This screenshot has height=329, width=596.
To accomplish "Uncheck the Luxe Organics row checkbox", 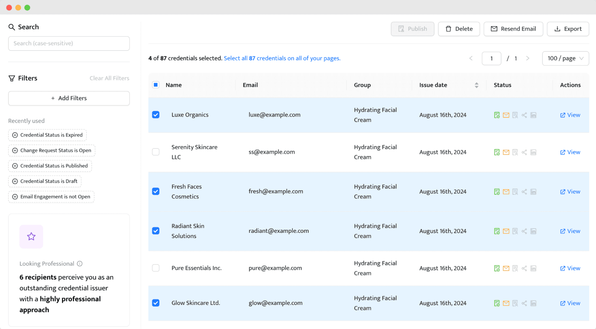I will tap(156, 115).
